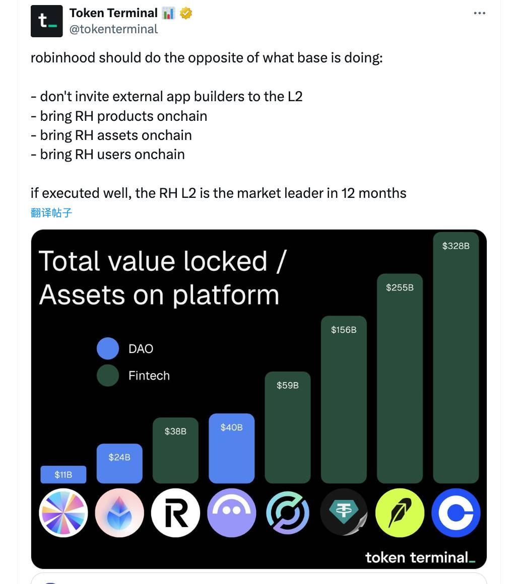Click the Token Terminal profile avatar

pyautogui.click(x=46, y=21)
